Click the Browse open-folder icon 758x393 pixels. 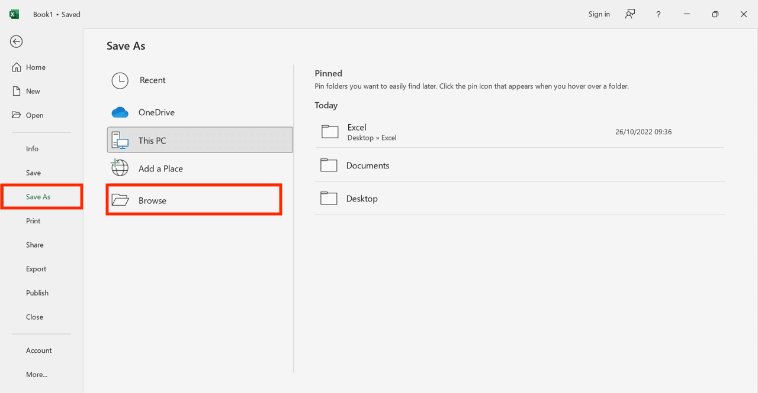click(120, 200)
